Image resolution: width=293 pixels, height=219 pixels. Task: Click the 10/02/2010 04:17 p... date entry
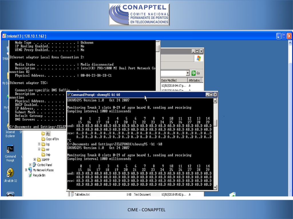point(174,86)
